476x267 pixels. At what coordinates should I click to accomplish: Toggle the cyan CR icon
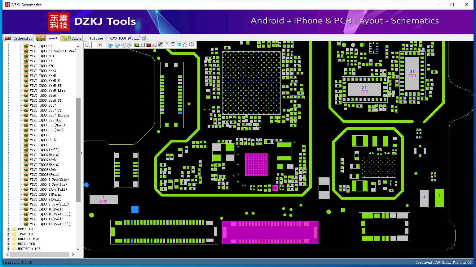coord(179,45)
